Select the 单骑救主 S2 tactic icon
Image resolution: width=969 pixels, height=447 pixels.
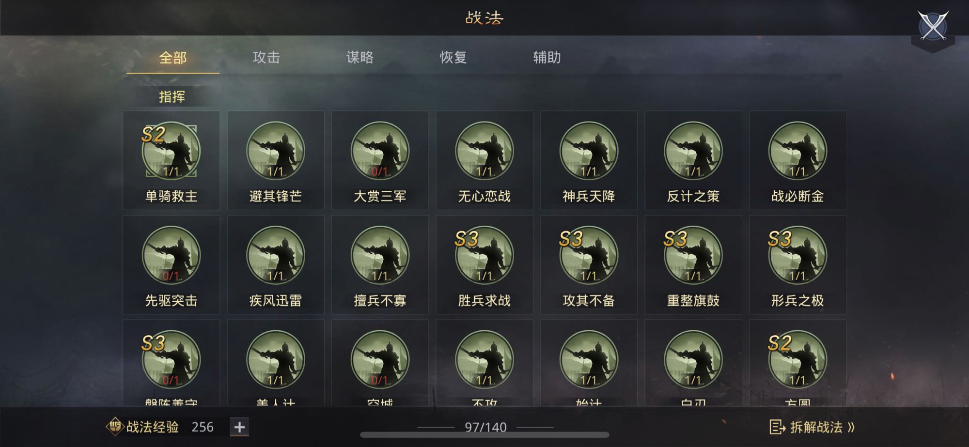click(x=171, y=151)
